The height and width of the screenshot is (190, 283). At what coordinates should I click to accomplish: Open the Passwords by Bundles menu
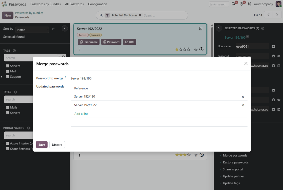pyautogui.click(x=46, y=4)
